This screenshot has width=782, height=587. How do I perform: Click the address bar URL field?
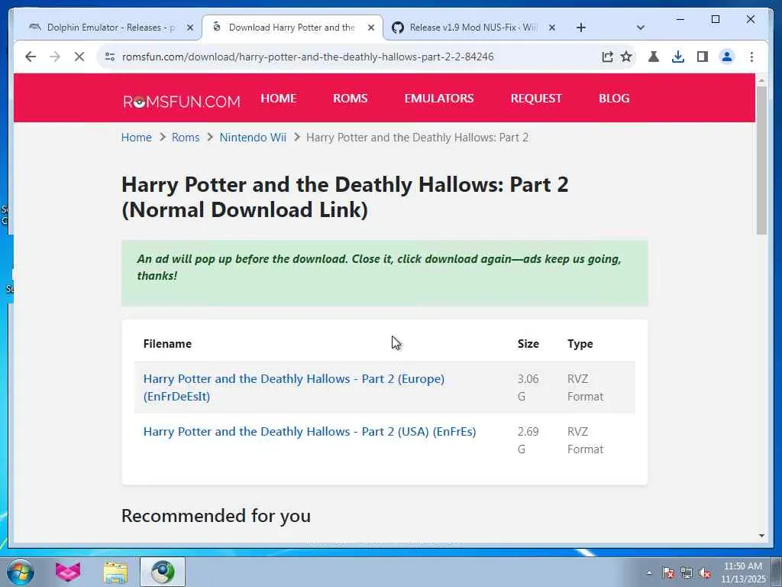(308, 57)
